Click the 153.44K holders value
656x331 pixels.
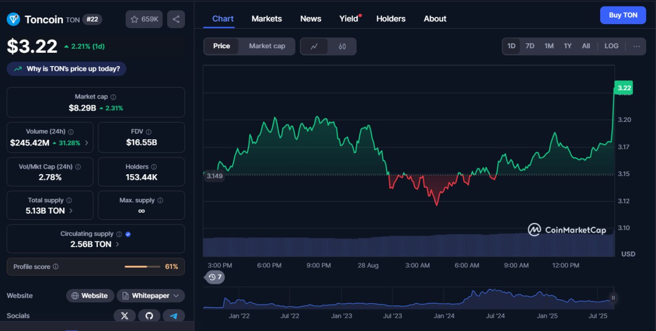[x=141, y=177]
